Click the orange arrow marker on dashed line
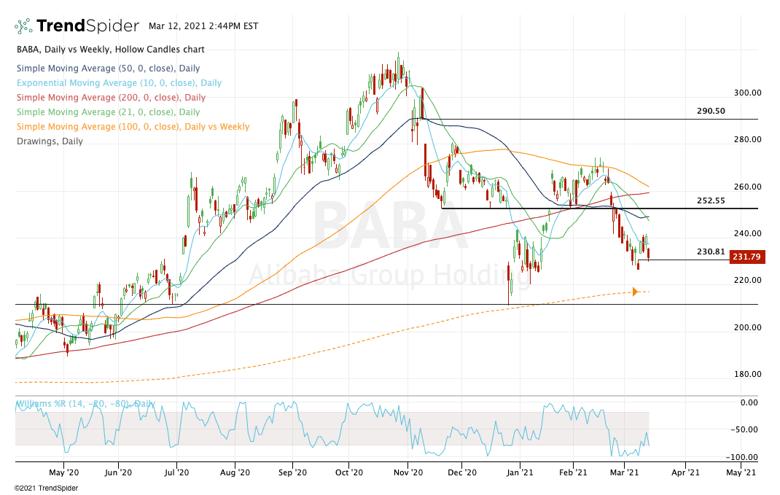 pyautogui.click(x=634, y=292)
